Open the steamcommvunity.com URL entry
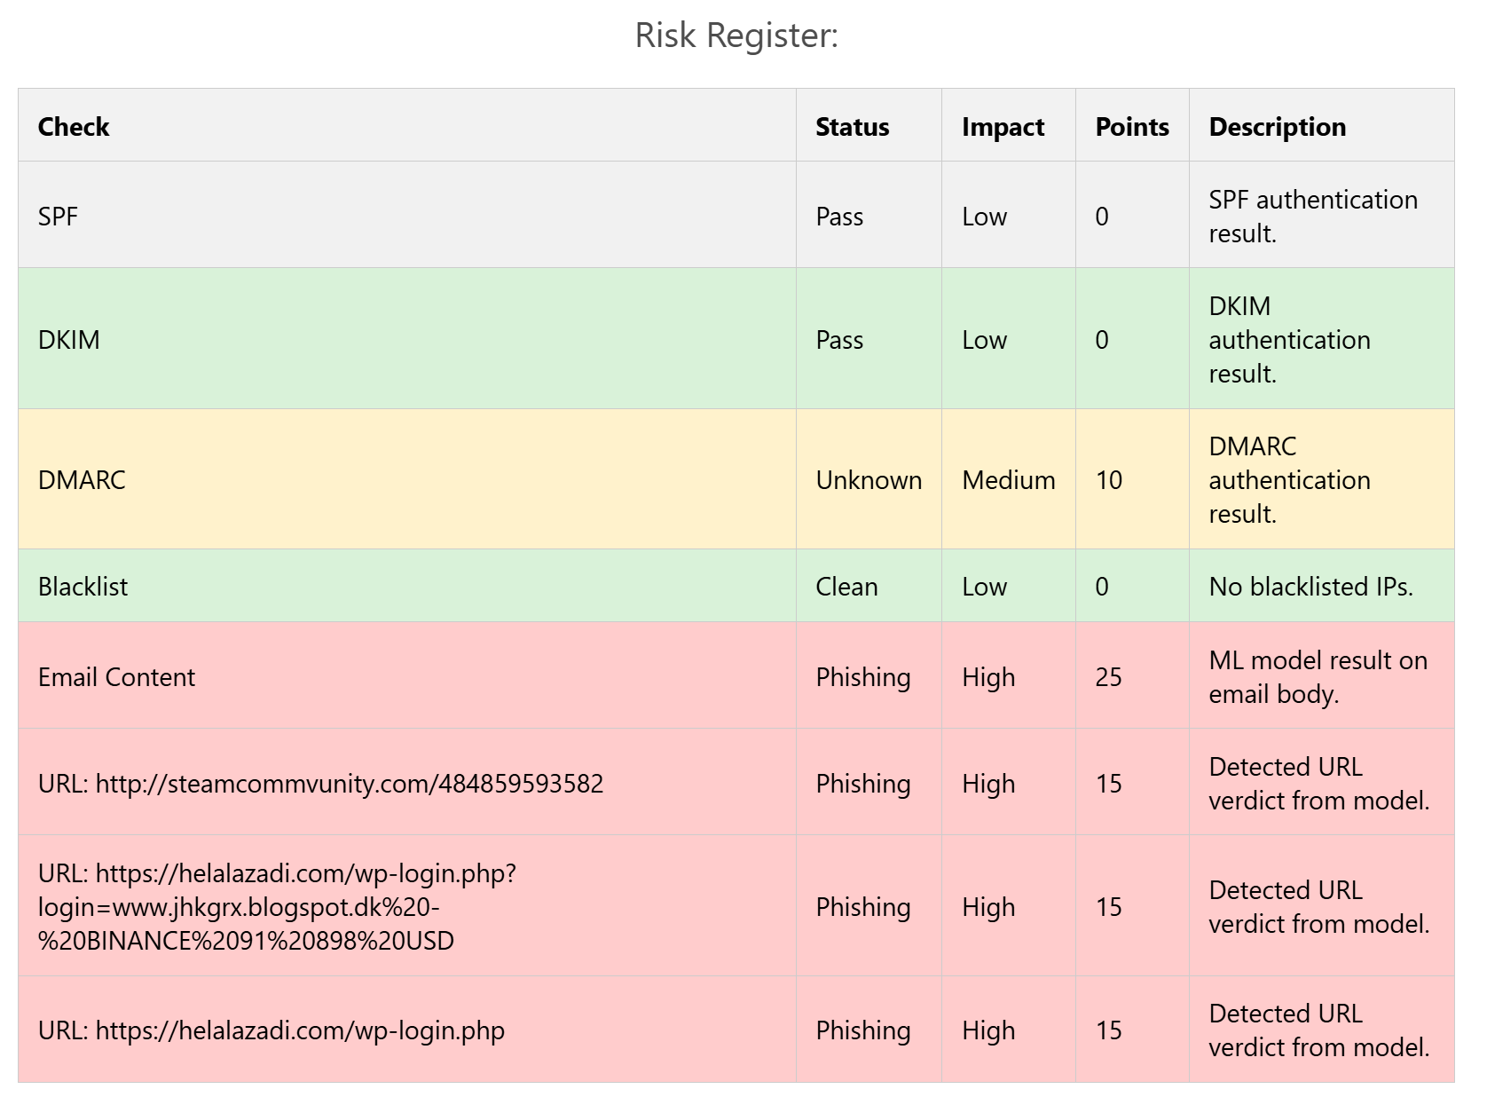Screen dimensions: 1487x1097 320,784
